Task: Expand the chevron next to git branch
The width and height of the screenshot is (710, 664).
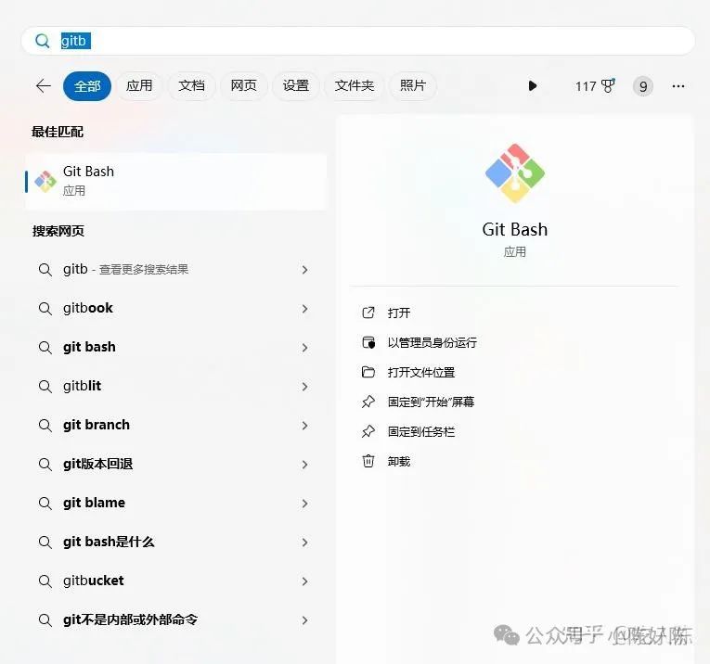Action: coord(304,426)
